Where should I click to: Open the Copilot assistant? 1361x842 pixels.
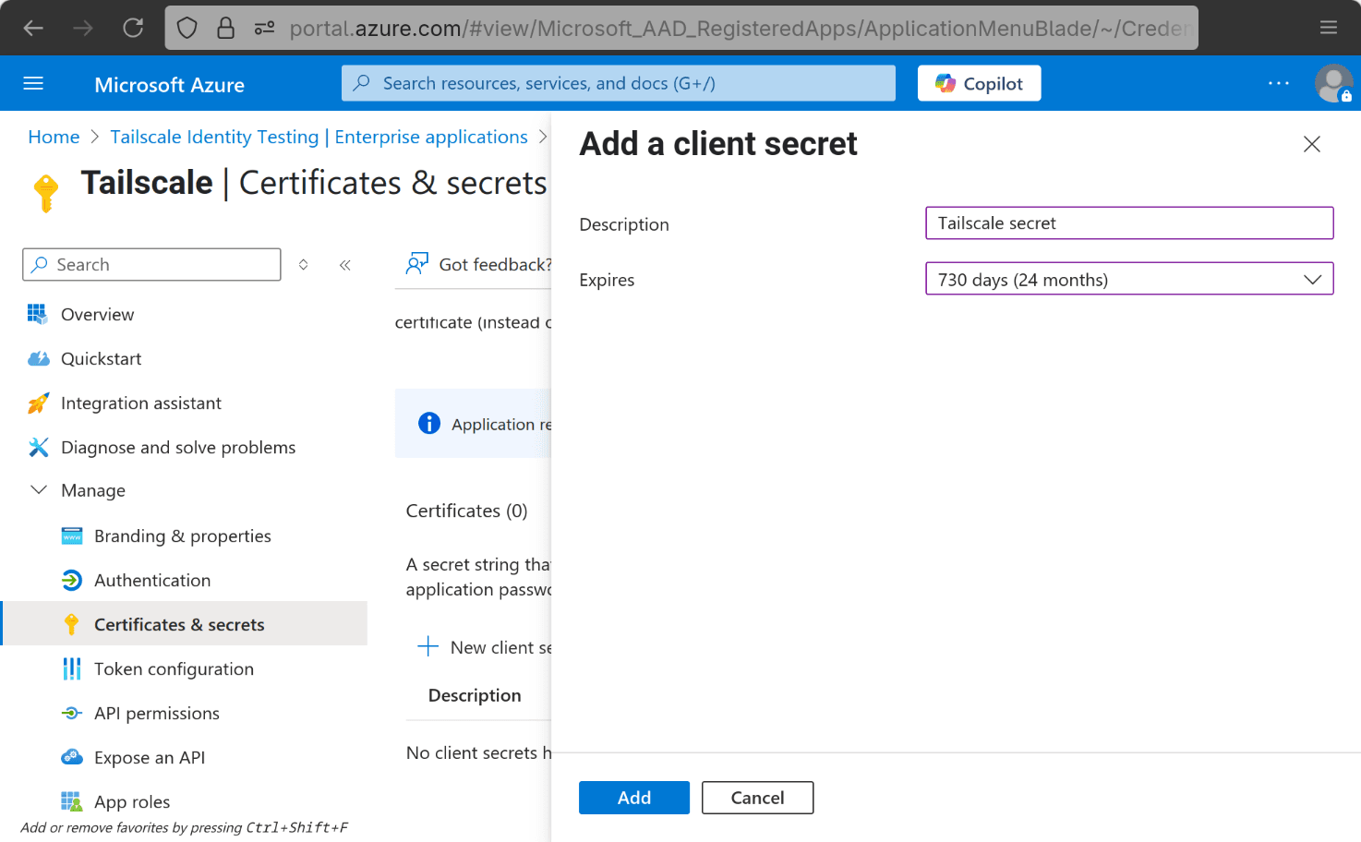point(978,83)
